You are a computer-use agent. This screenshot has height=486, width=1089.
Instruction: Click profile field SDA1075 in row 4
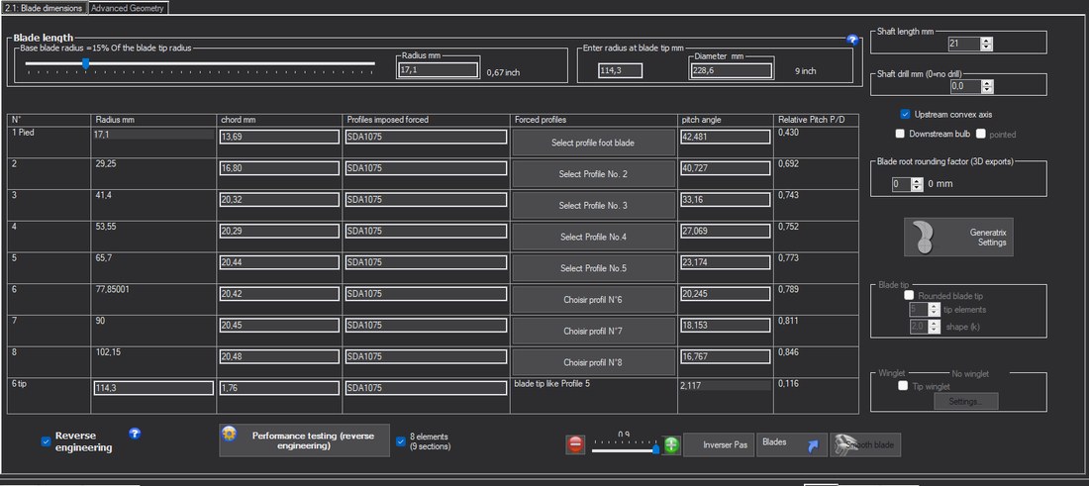tap(426, 232)
